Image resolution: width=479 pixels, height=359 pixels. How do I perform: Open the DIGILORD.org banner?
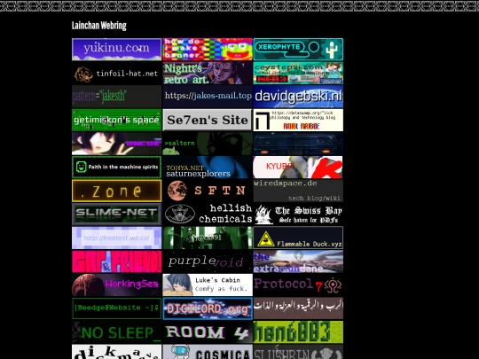point(208,308)
